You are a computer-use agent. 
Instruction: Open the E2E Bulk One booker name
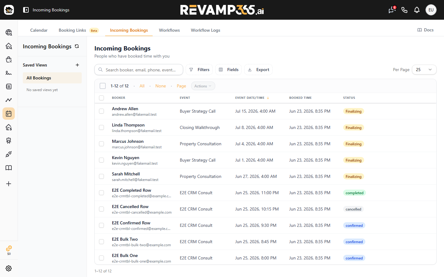(x=125, y=255)
